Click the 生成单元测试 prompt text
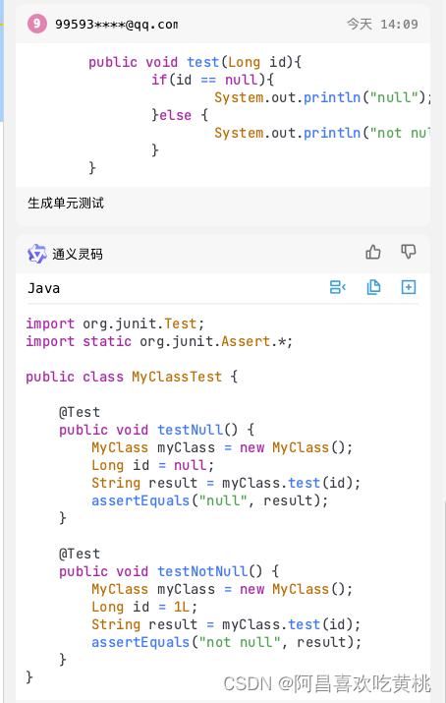 point(66,204)
